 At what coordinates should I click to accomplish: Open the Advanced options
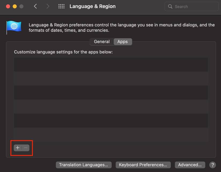pyautogui.click(x=190, y=165)
